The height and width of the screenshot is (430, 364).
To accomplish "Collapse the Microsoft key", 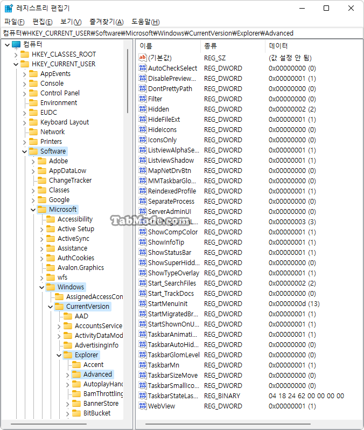I will [33, 210].
